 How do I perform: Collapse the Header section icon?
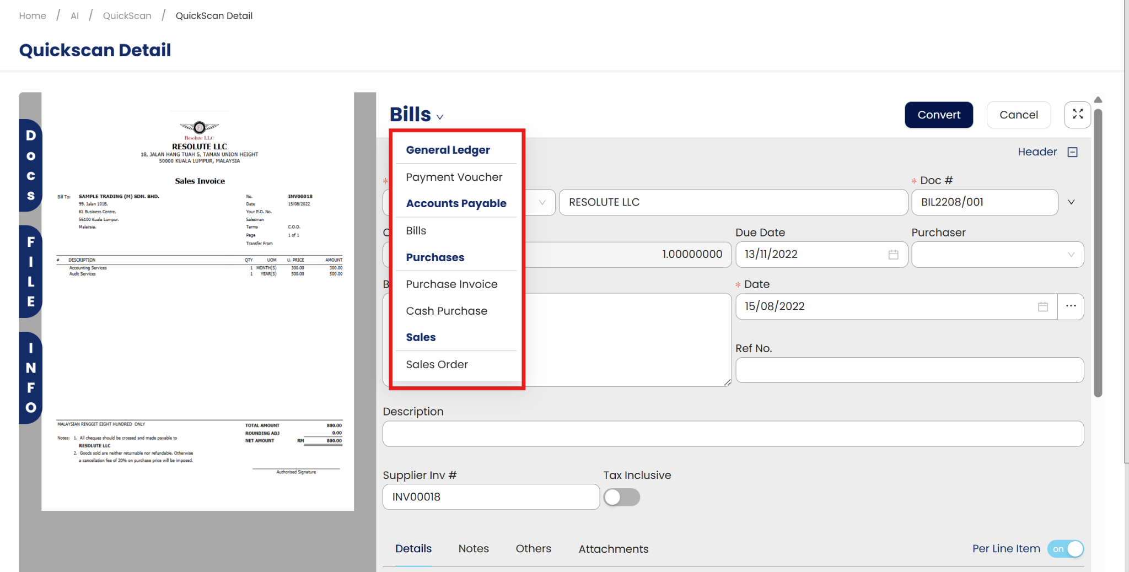1073,152
